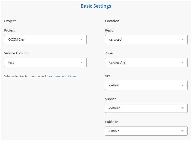Click the arrow in the Public IP dropdown
The height and width of the screenshot is (141, 192).
[182, 131]
